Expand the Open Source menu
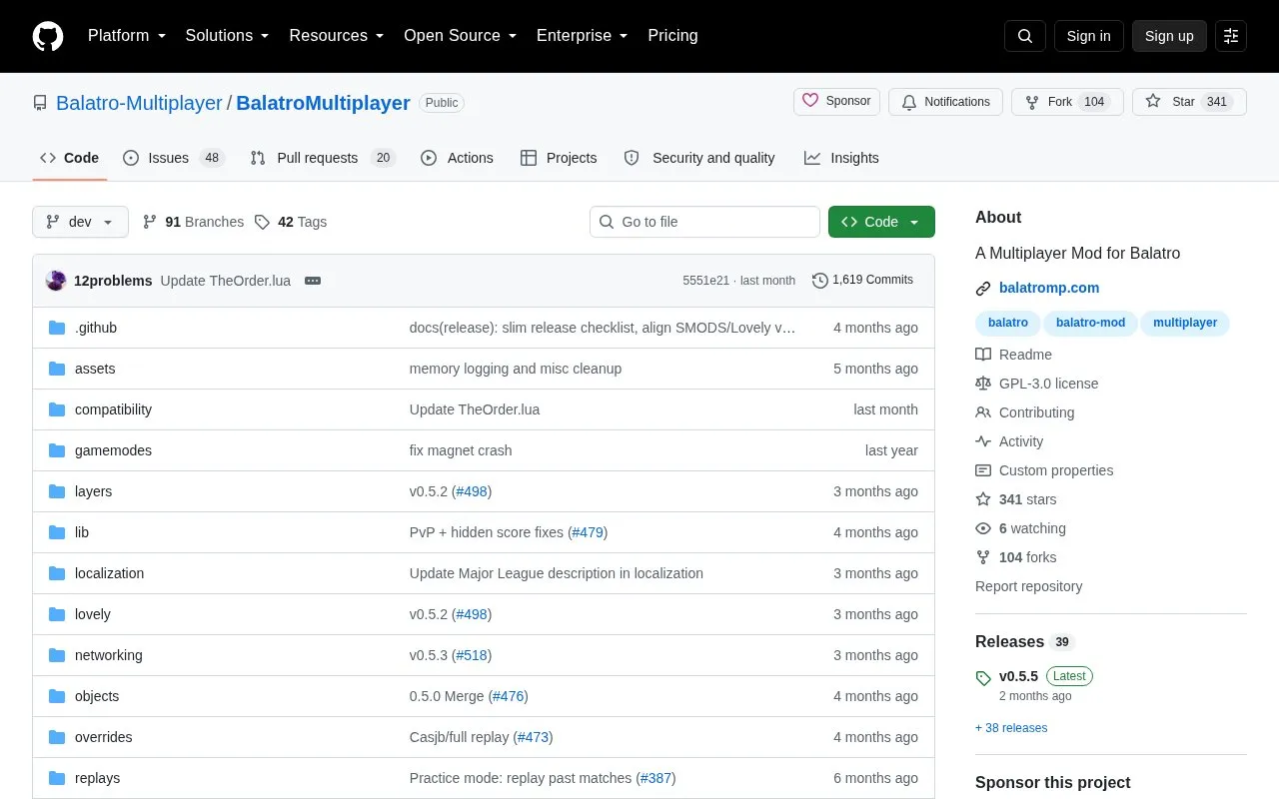1279x799 pixels. coord(461,36)
